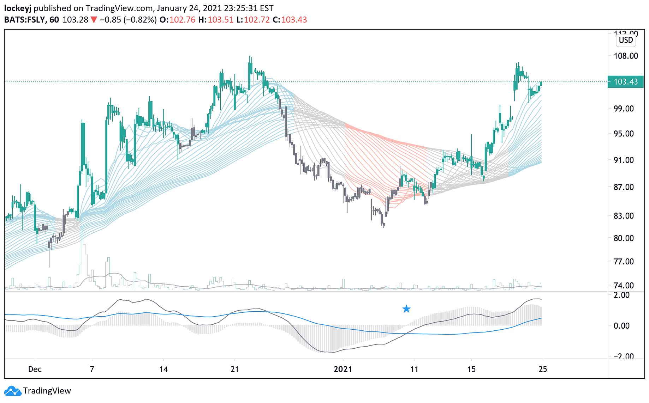Click the close value C:103.43
Viewport: 649px width, 403px height.
click(290, 20)
